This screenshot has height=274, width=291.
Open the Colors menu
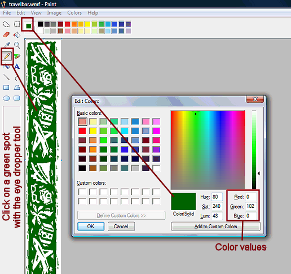74,13
